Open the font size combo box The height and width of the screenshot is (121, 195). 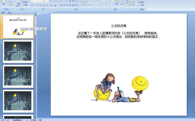[46, 1]
